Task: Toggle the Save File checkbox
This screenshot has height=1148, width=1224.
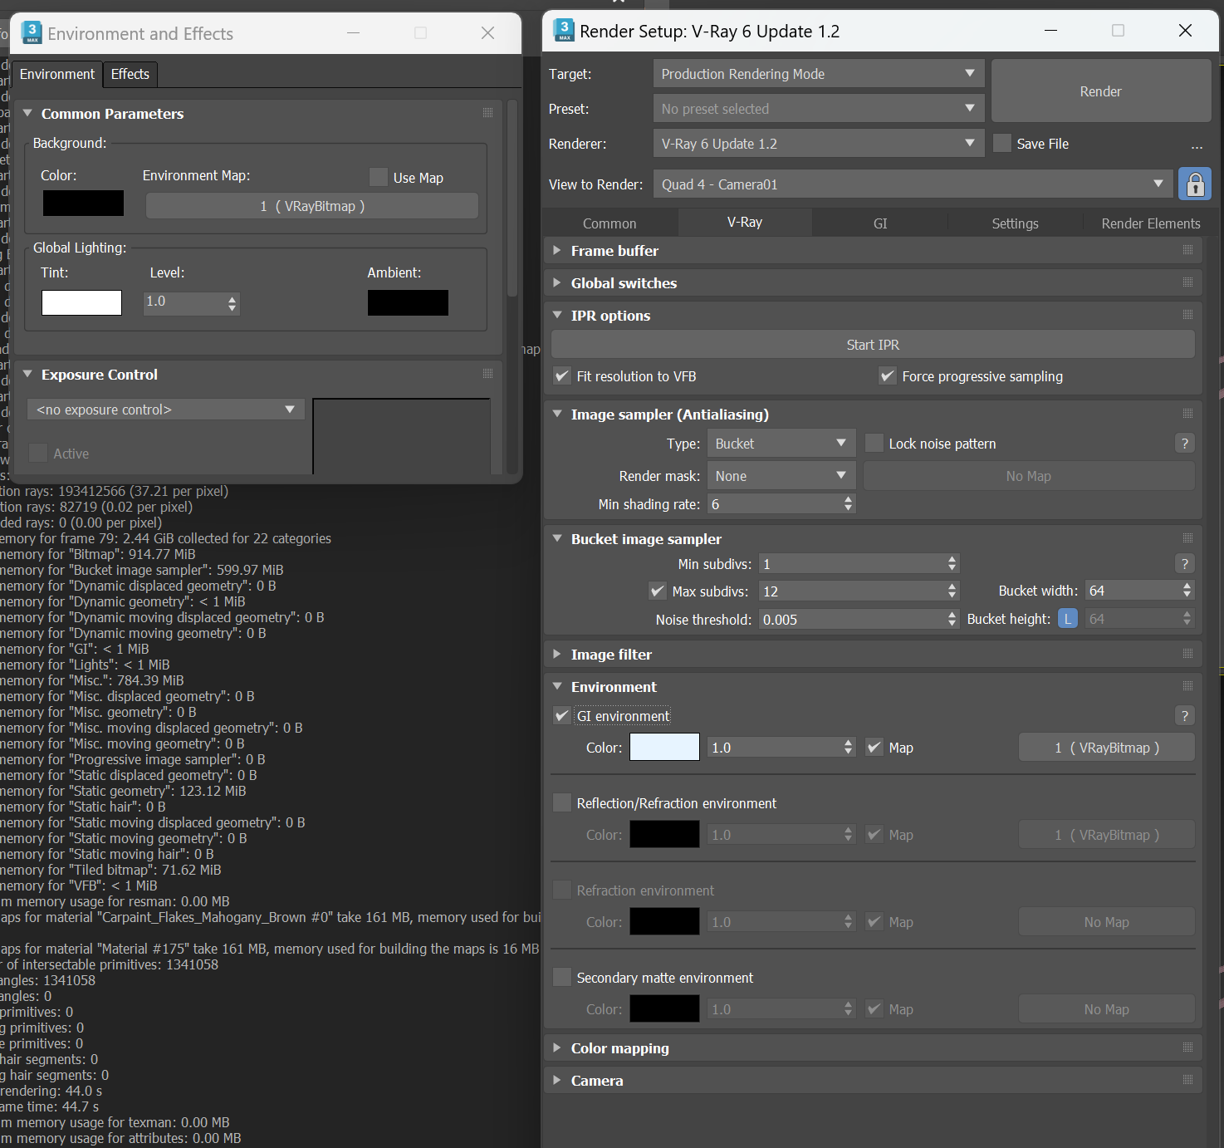Action: coord(1002,143)
